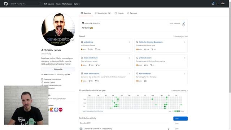Click the star count on androidmvp card

pyautogui.click(x=90, y=49)
